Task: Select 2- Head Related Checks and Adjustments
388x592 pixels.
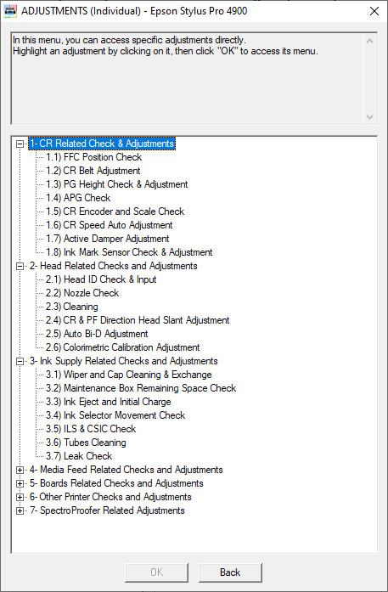Action: [x=113, y=266]
